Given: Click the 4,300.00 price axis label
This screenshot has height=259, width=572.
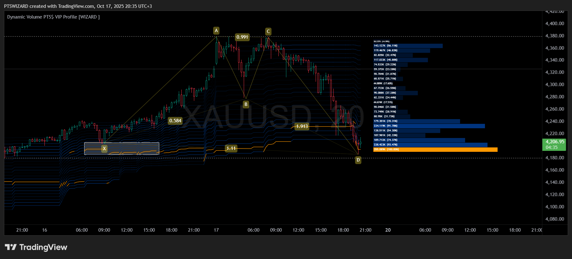Looking at the screenshot, I should click(555, 85).
